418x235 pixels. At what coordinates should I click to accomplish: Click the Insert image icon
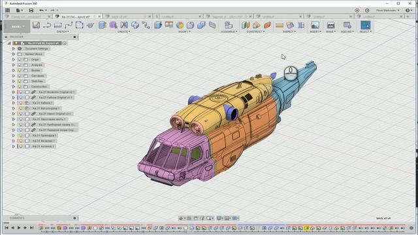pos(315,25)
